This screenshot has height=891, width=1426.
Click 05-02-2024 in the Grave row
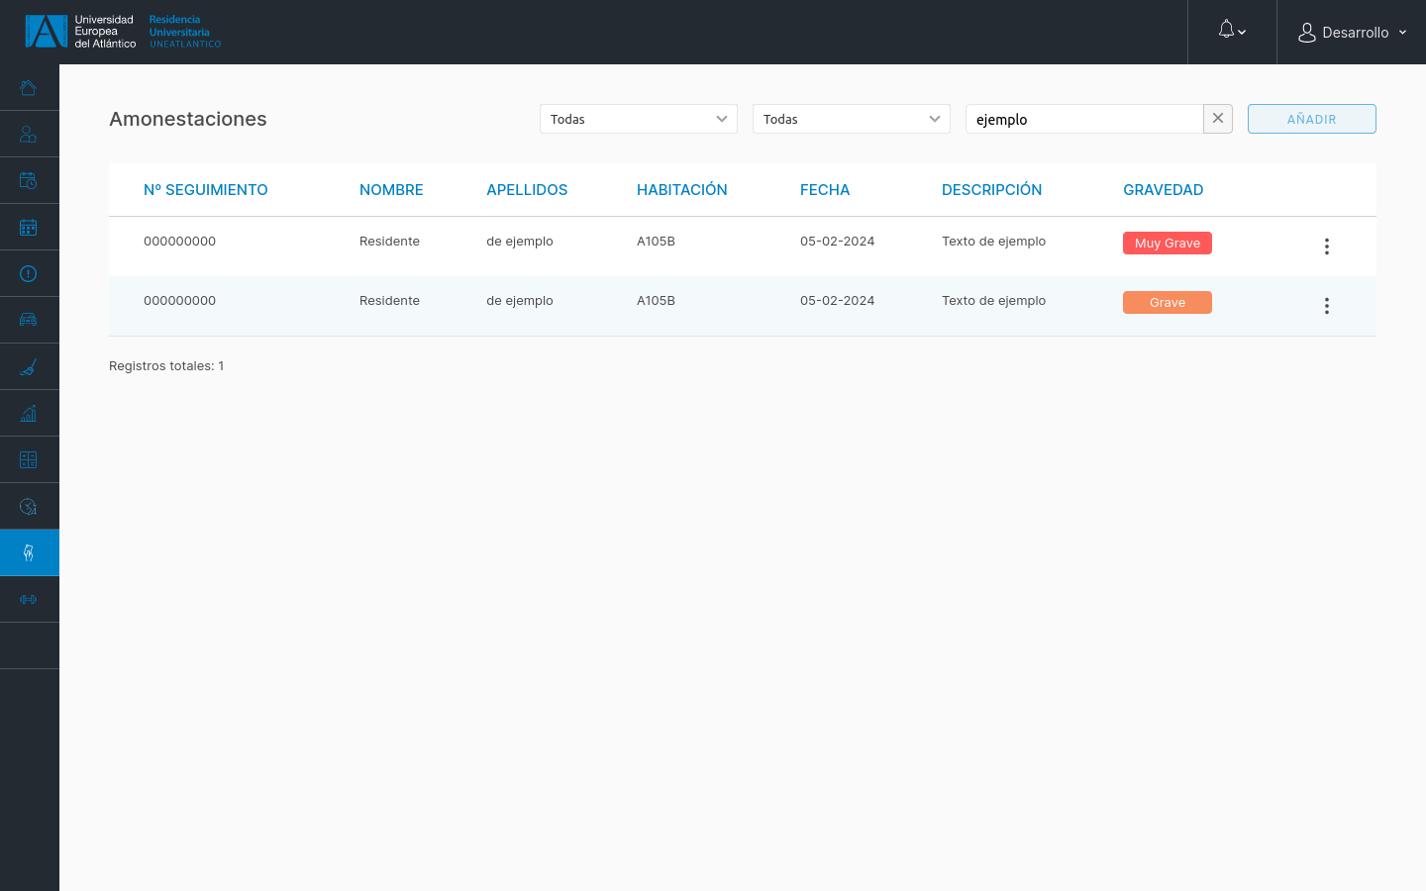pyautogui.click(x=838, y=301)
